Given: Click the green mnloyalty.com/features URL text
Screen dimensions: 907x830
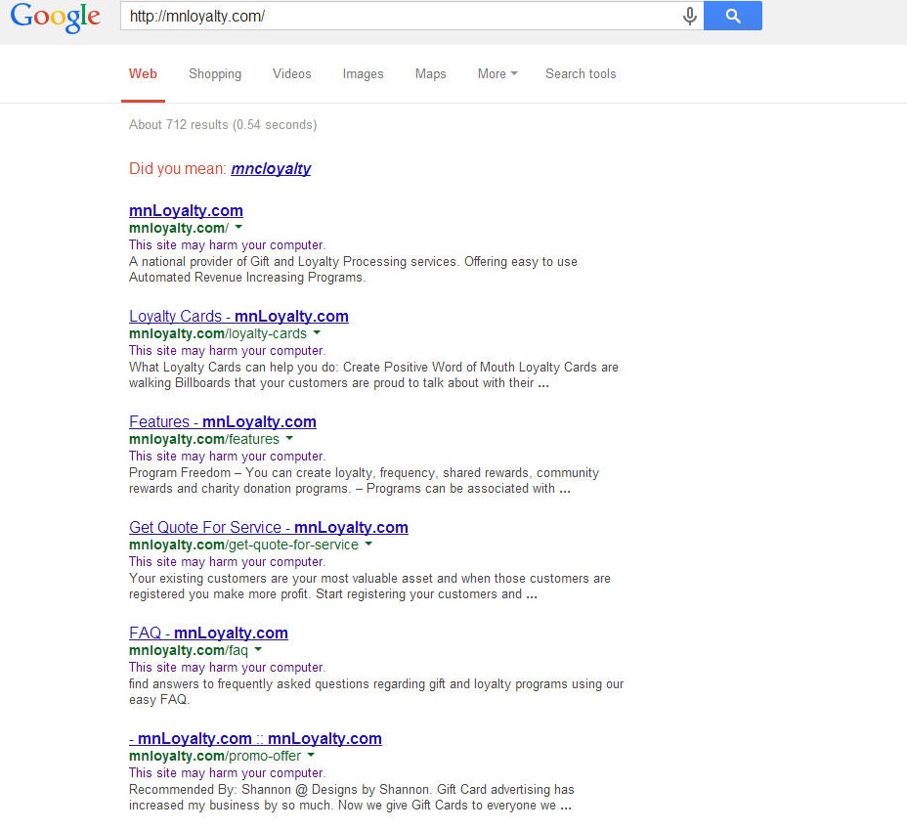Looking at the screenshot, I should [203, 439].
